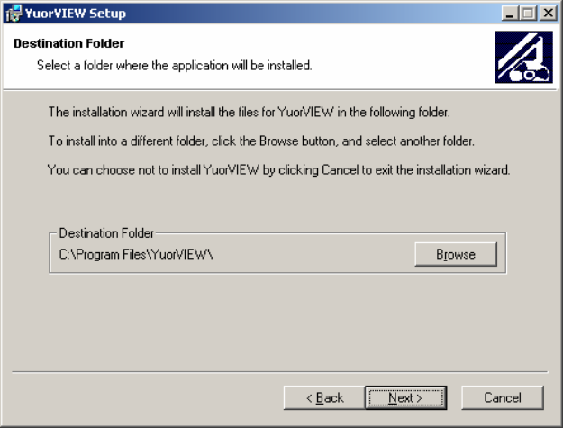This screenshot has width=563, height=428.
Task: Click the 'Select a folder where' subtitle text
Action: click(175, 66)
